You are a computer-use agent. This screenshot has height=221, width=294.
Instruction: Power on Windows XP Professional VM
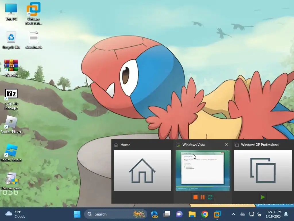click(263, 197)
